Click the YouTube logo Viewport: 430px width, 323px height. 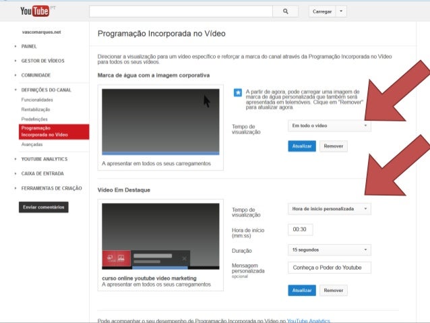pos(35,11)
